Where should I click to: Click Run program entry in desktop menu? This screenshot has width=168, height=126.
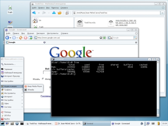[12, 64]
